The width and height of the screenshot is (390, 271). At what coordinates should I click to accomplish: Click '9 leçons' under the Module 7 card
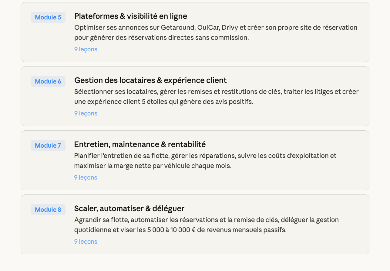(x=86, y=177)
